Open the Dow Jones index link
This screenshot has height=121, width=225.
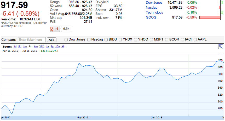pyautogui.click(x=154, y=3)
